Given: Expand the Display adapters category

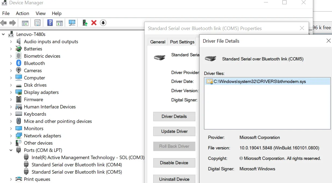Looking at the screenshot, I should [11, 92].
